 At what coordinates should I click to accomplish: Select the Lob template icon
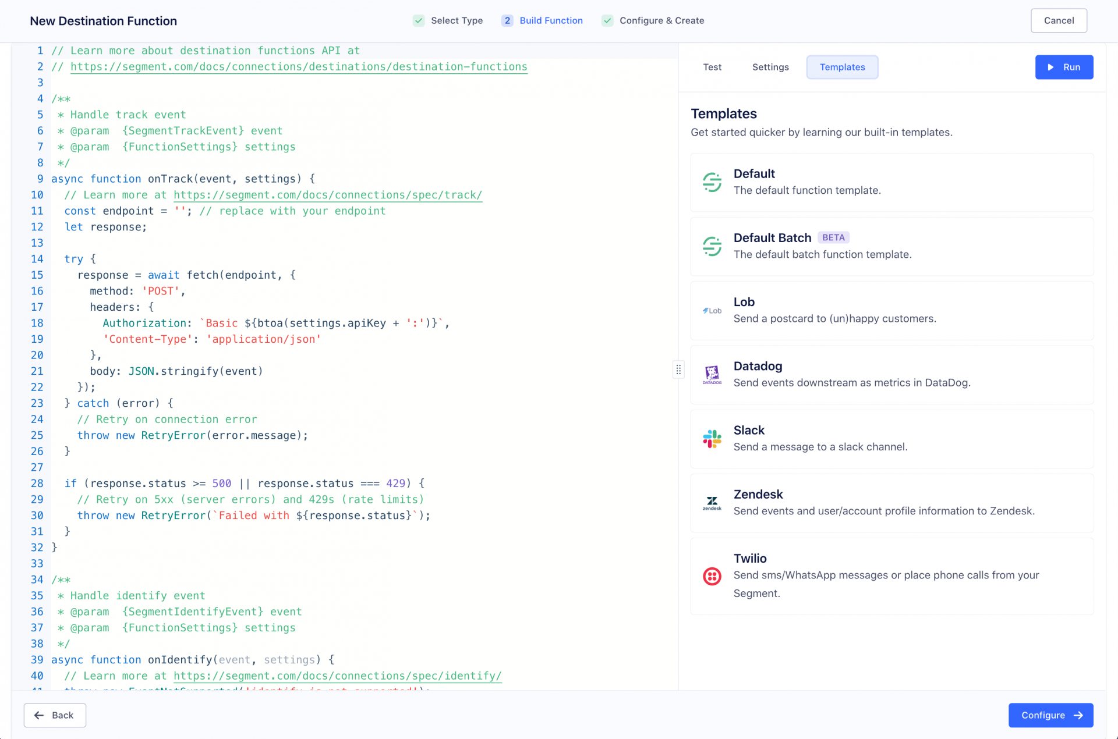click(x=712, y=311)
